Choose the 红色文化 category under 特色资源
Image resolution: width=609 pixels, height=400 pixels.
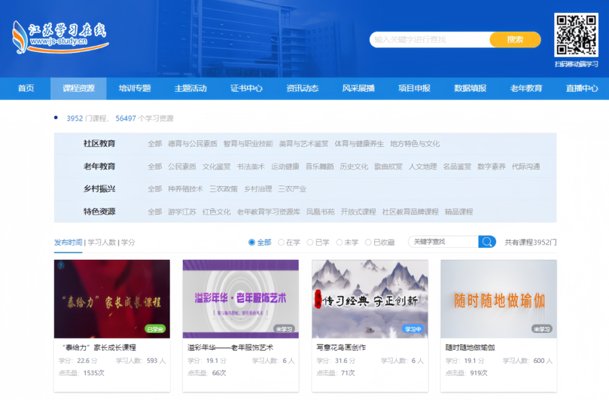pyautogui.click(x=217, y=212)
